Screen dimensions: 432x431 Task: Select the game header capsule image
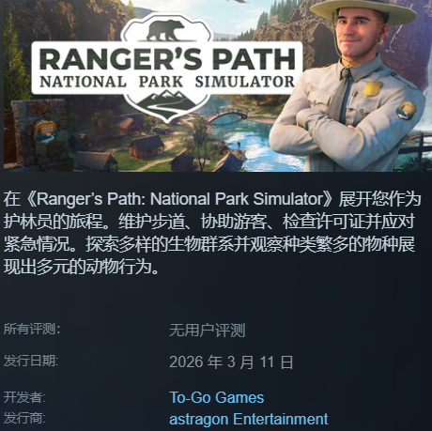click(x=218, y=85)
